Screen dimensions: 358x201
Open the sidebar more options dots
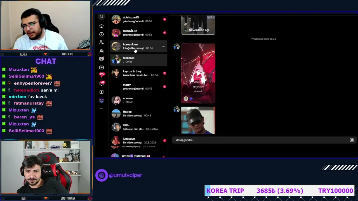pos(102,108)
